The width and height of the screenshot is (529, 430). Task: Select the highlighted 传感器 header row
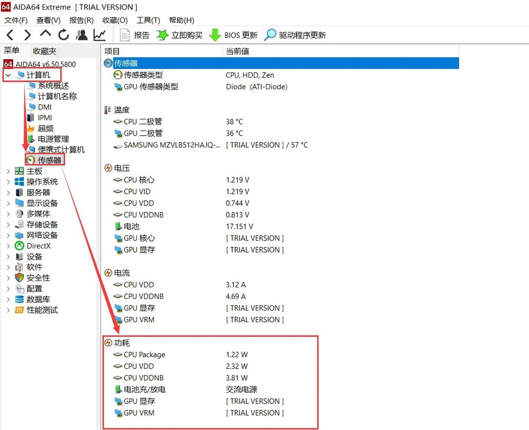tap(281, 63)
